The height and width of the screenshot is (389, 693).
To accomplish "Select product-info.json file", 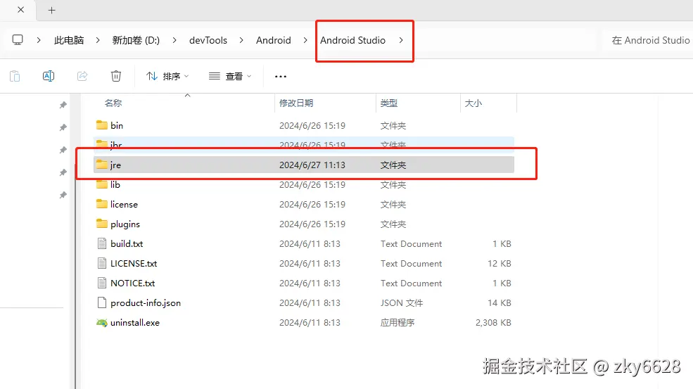I will click(304, 302).
